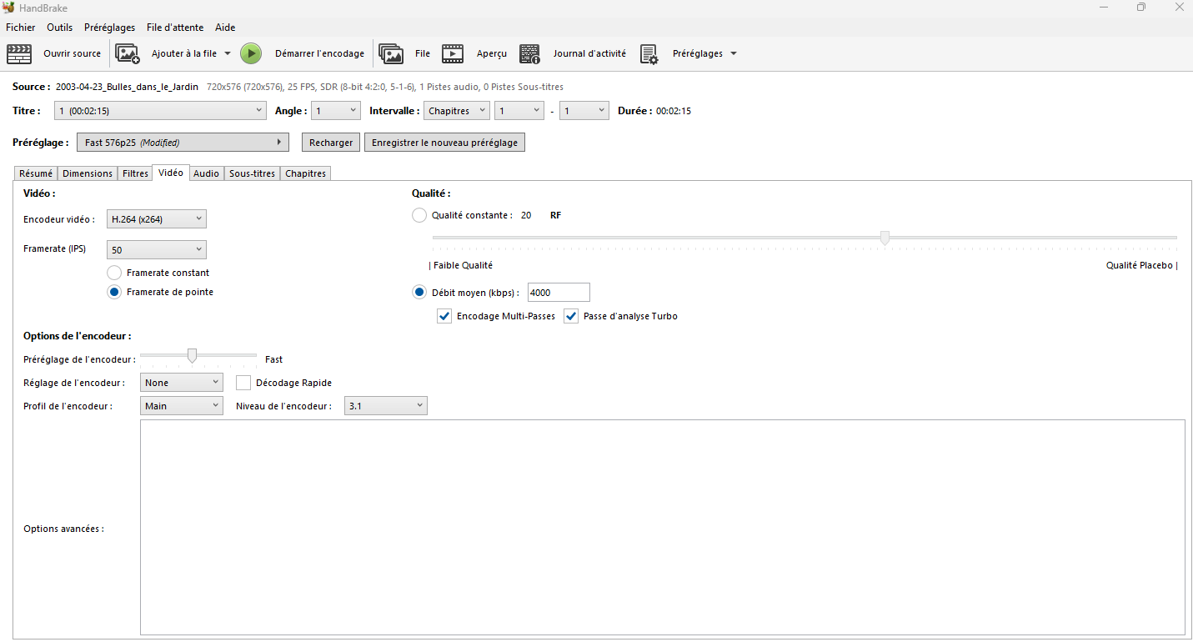The height and width of the screenshot is (642, 1193).
Task: Open the Journal d'activité icon
Action: (529, 53)
